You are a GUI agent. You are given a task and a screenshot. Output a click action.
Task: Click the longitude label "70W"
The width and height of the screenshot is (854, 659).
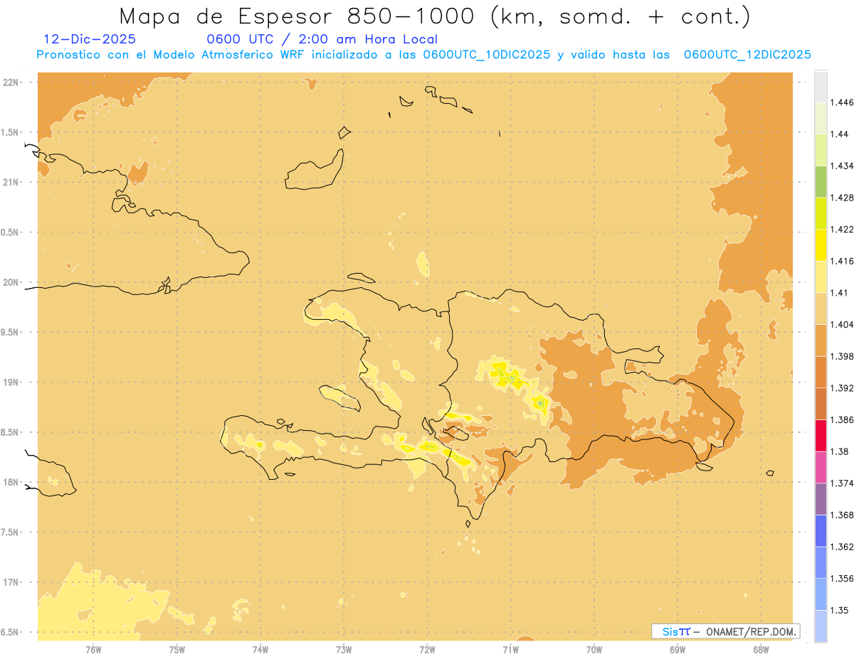[594, 650]
